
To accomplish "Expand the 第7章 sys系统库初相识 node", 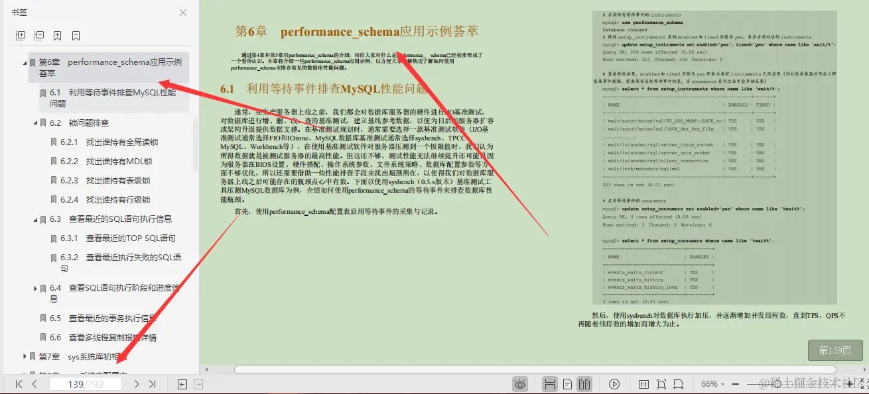I will click(25, 357).
